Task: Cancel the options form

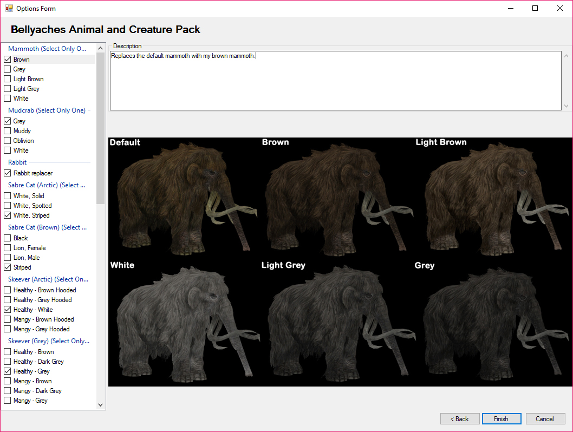Action: point(545,419)
